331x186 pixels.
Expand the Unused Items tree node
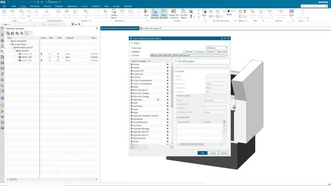[10, 44]
